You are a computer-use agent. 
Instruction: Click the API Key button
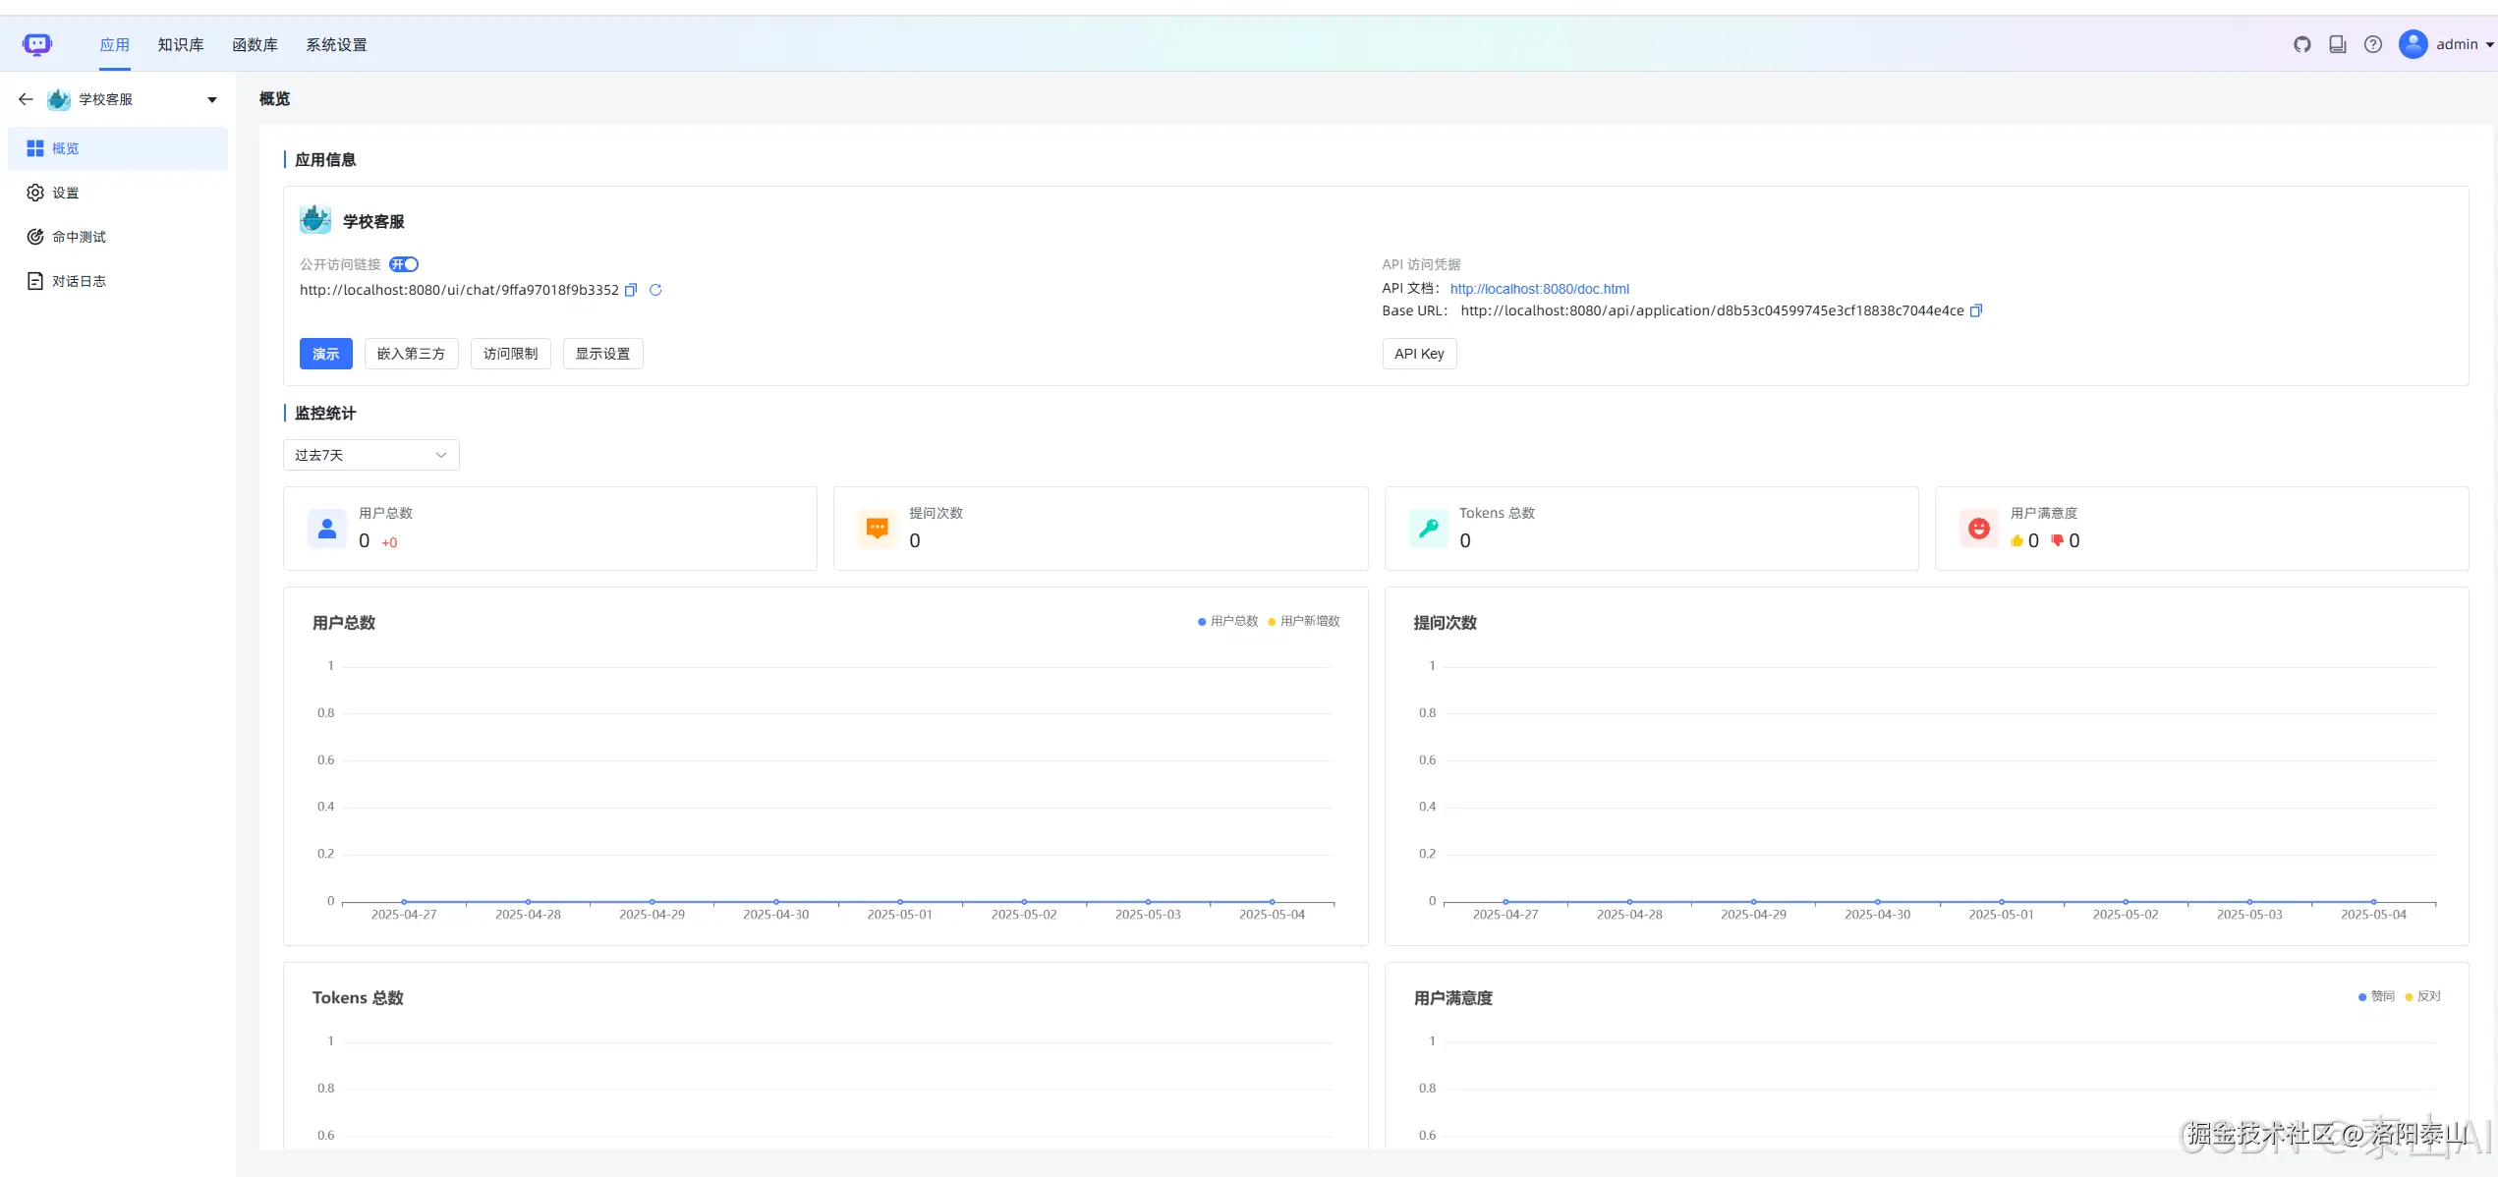point(1418,354)
